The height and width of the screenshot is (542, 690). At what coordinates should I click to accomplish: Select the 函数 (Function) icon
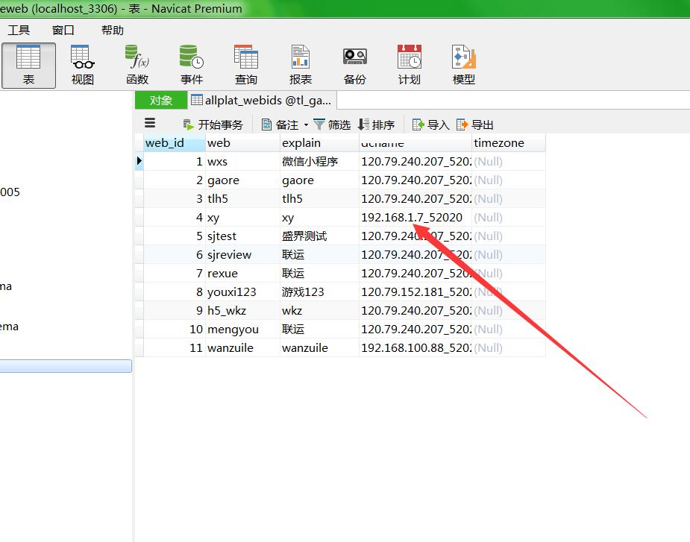pyautogui.click(x=137, y=65)
